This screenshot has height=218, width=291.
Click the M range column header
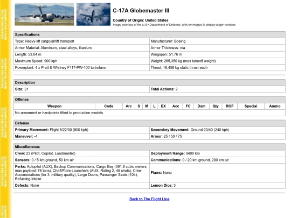tap(147, 106)
